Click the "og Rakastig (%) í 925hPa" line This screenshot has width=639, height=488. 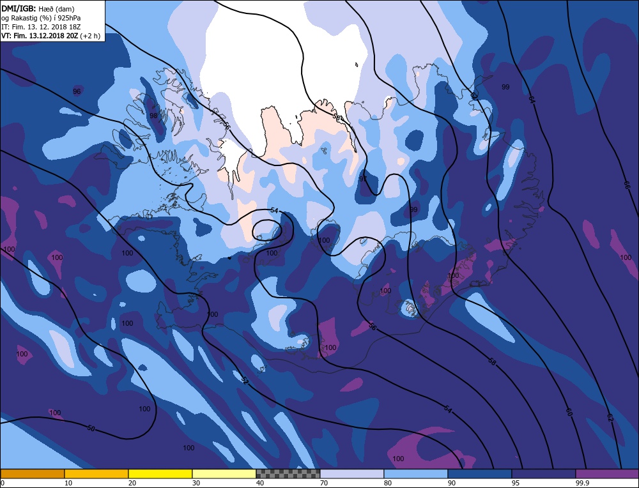(41, 18)
